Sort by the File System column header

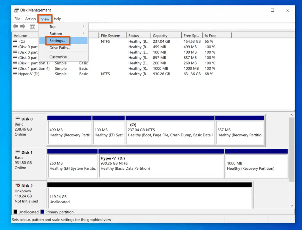coord(112,36)
